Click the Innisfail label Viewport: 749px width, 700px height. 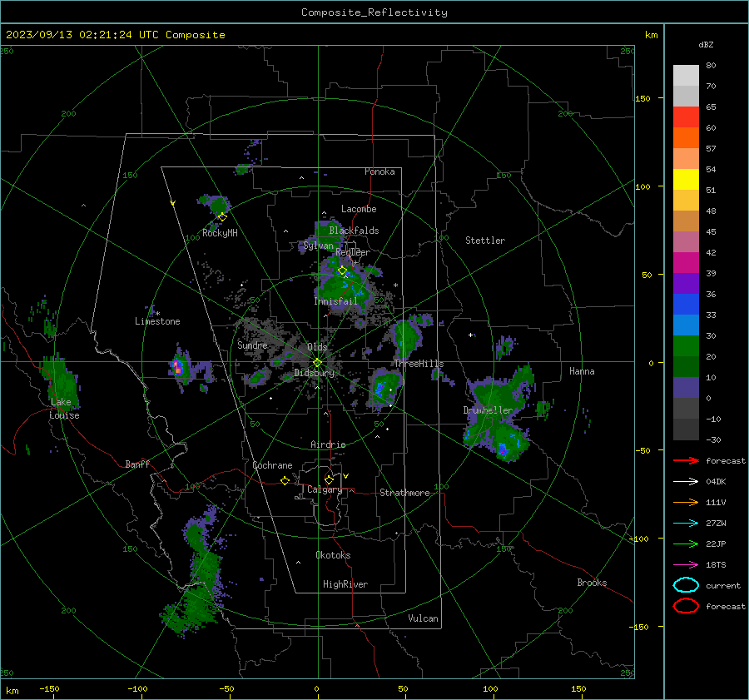coord(335,301)
